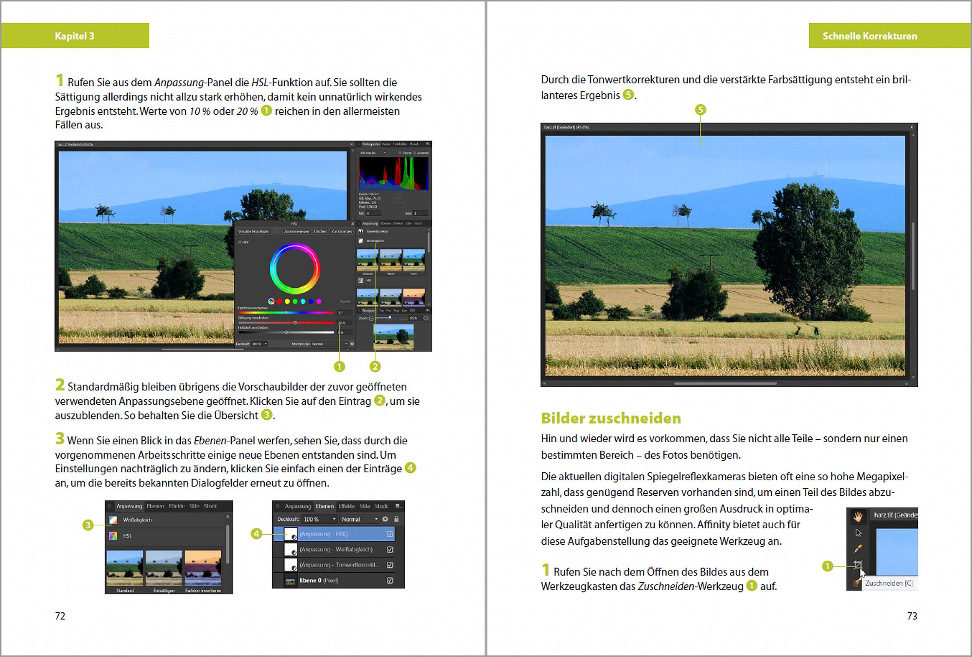Switch to Effekte tab in the panel with Deckkraft
This screenshot has height=657, width=972.
347,506
